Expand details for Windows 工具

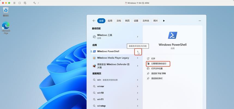coord(138,37)
